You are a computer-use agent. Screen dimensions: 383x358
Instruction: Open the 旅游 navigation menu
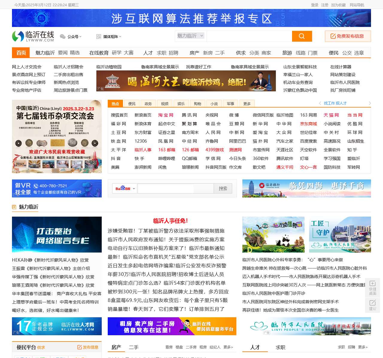pos(287,53)
